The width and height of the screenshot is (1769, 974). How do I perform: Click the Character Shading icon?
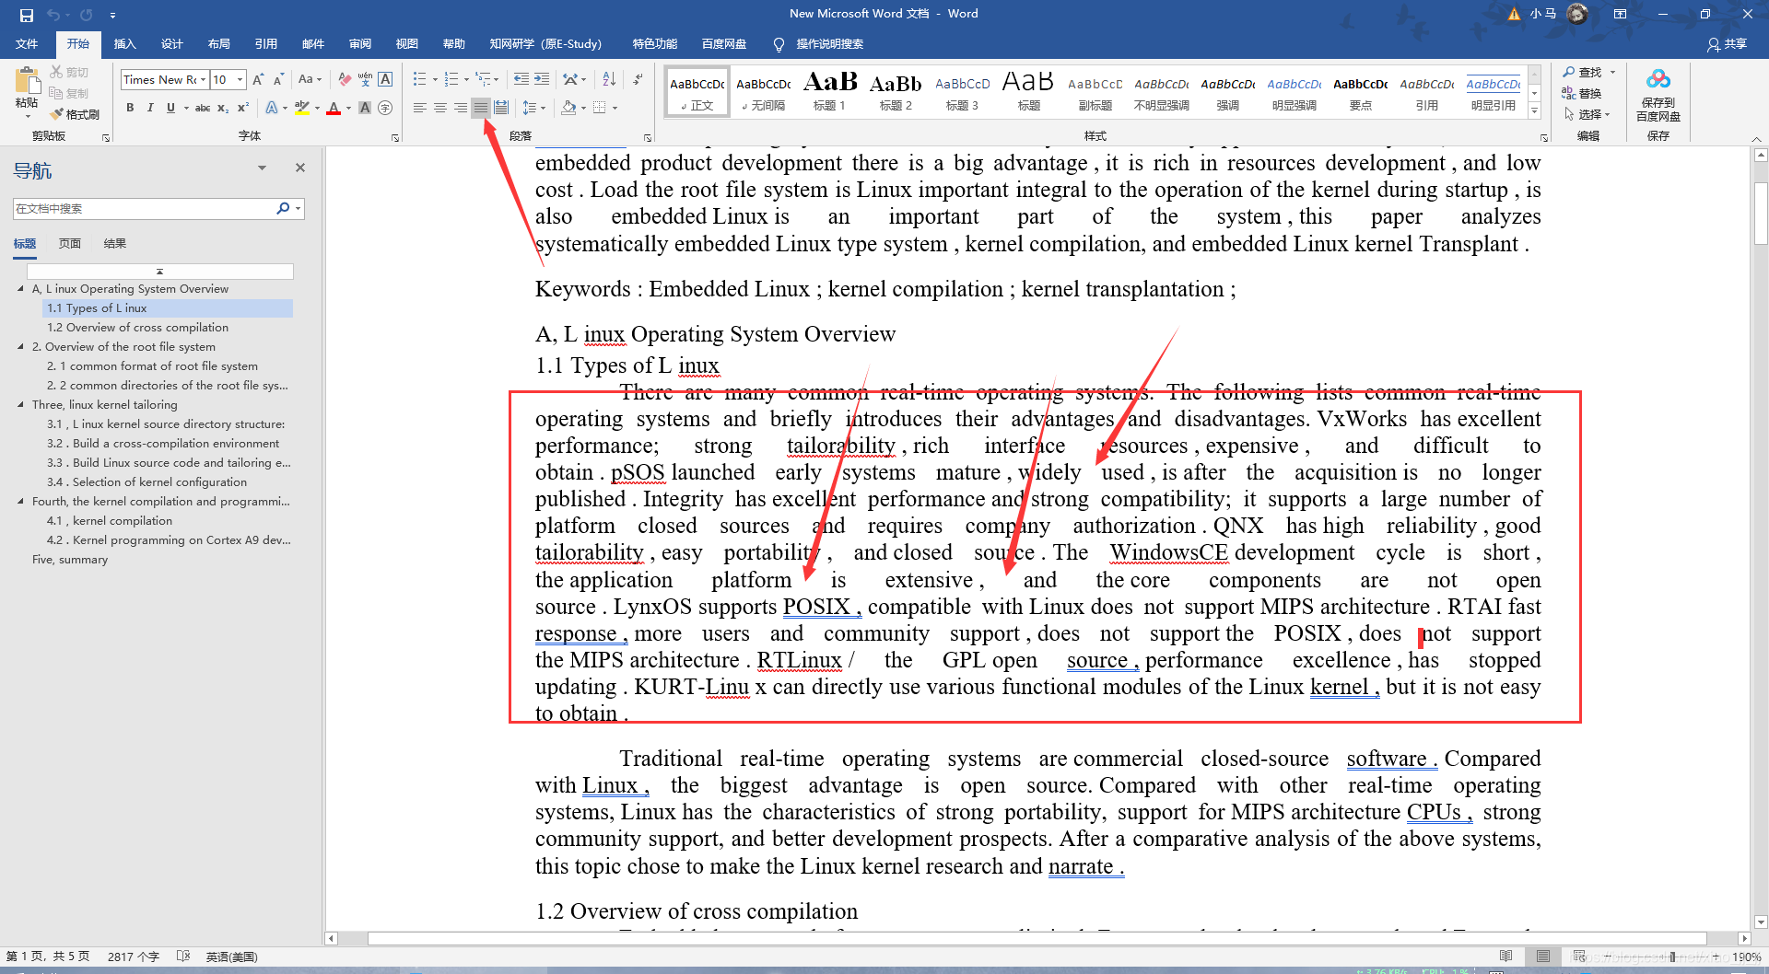click(x=365, y=108)
